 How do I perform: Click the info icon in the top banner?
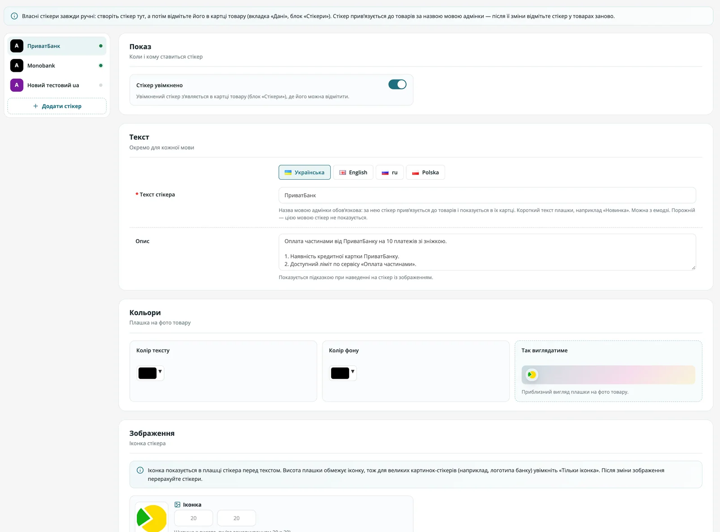[14, 16]
